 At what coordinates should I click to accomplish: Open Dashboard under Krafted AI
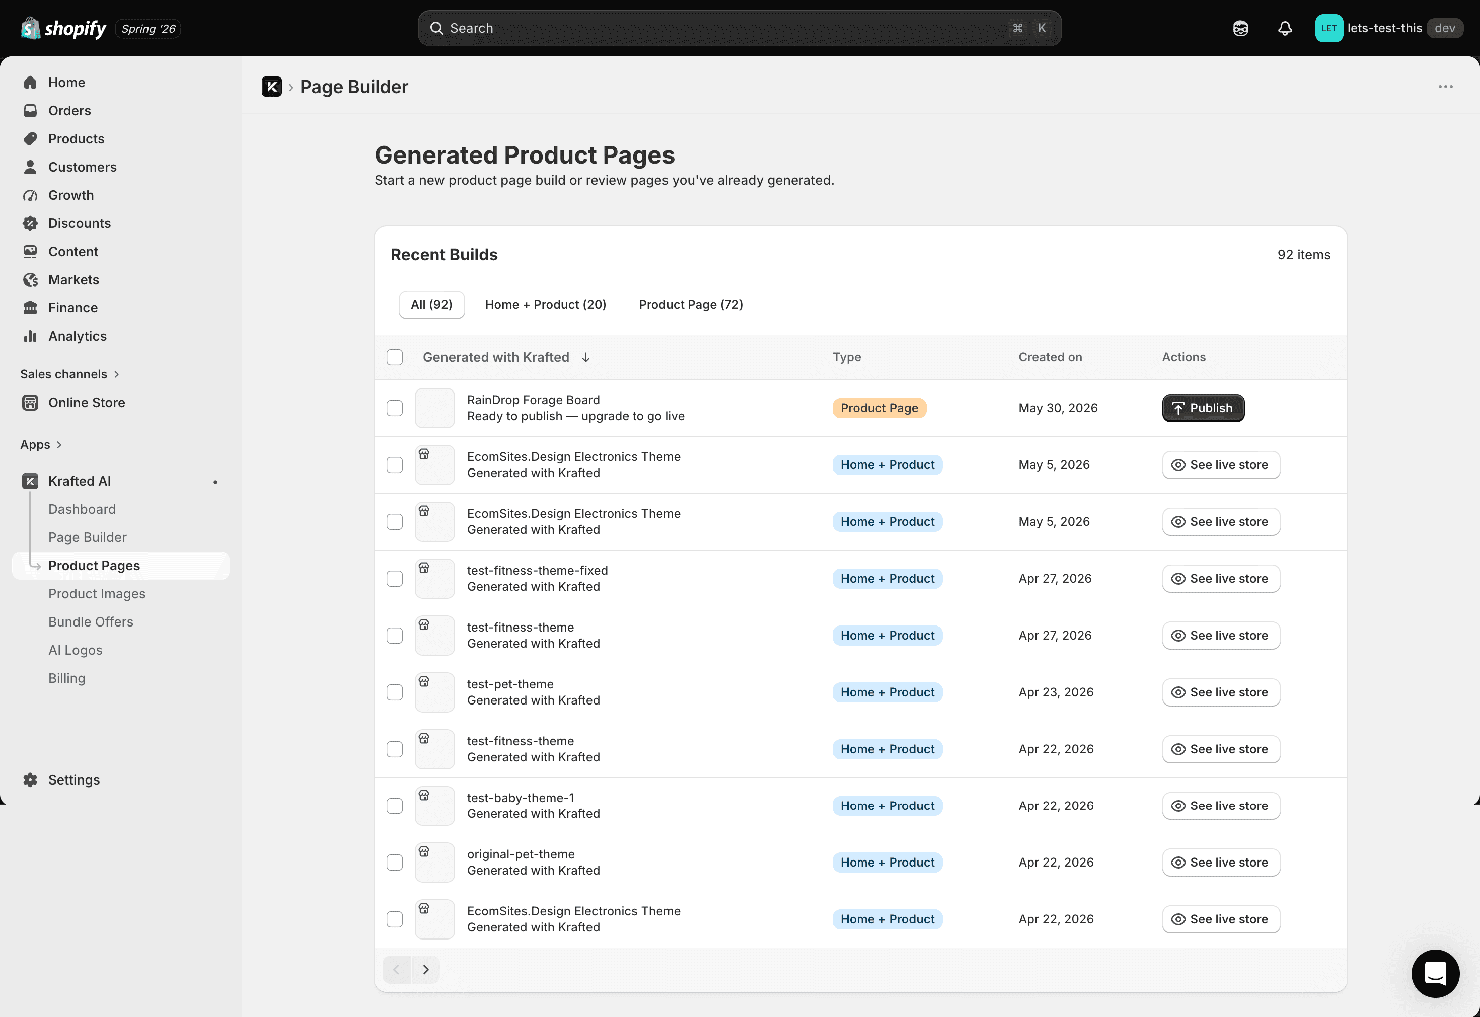tap(82, 509)
